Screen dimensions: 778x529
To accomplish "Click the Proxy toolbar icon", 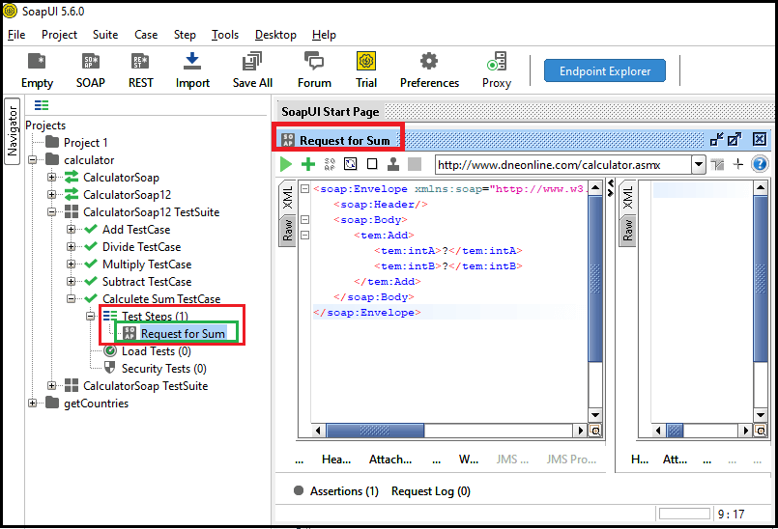I will point(497,62).
